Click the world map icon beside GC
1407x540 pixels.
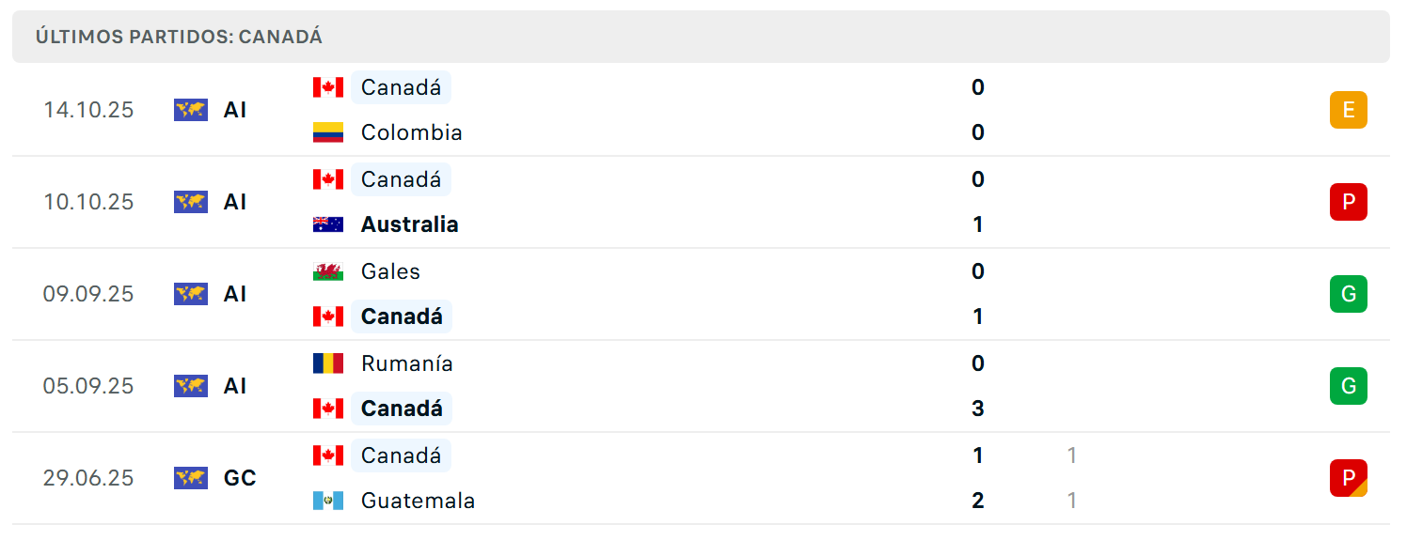[191, 478]
